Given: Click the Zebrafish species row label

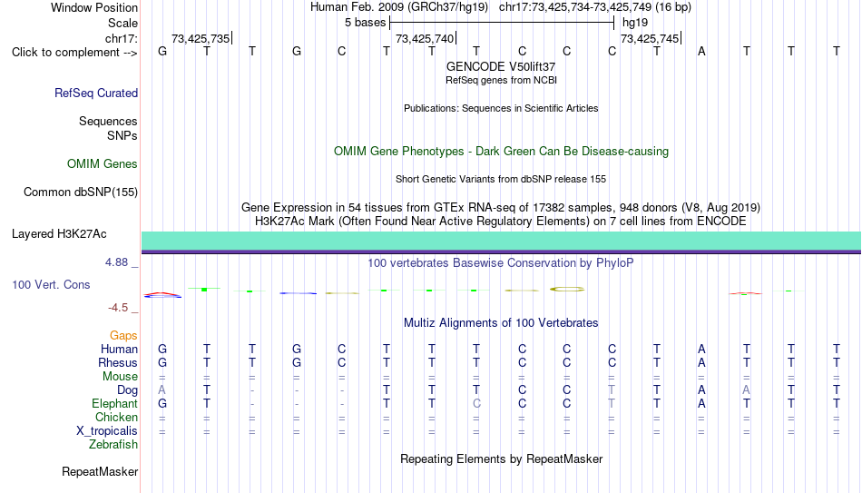Looking at the screenshot, I should (x=113, y=445).
